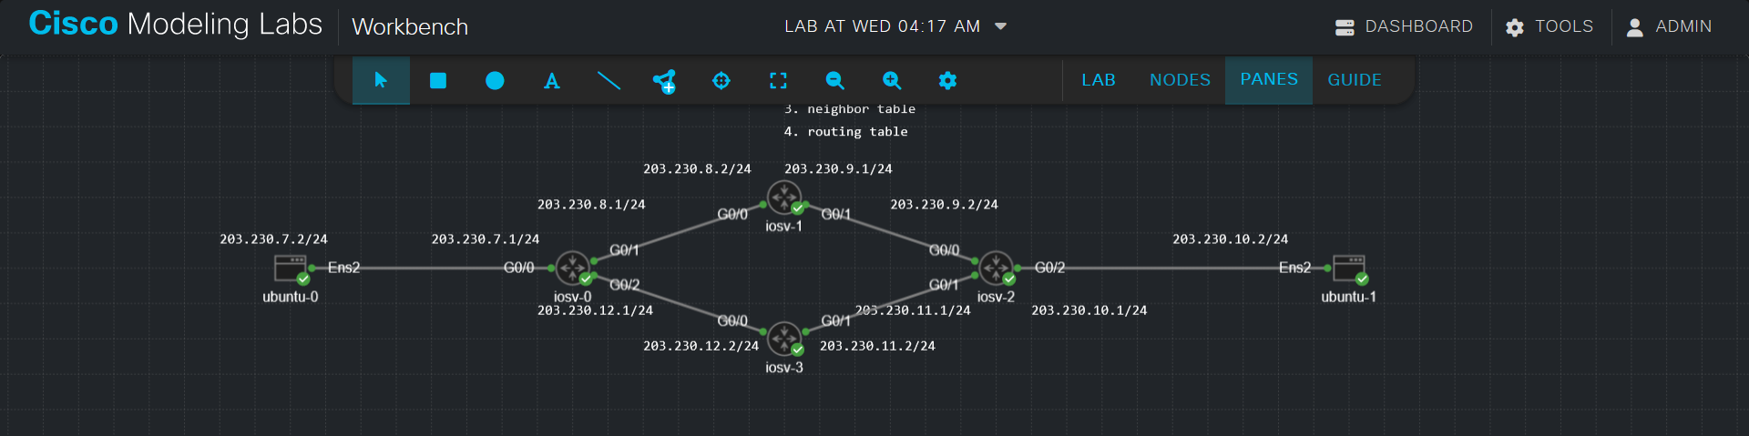The image size is (1749, 436).
Task: Open the GUIDE tab
Action: point(1355,80)
